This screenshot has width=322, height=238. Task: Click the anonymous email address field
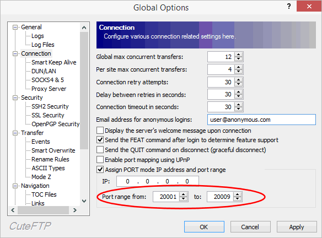(x=261, y=120)
